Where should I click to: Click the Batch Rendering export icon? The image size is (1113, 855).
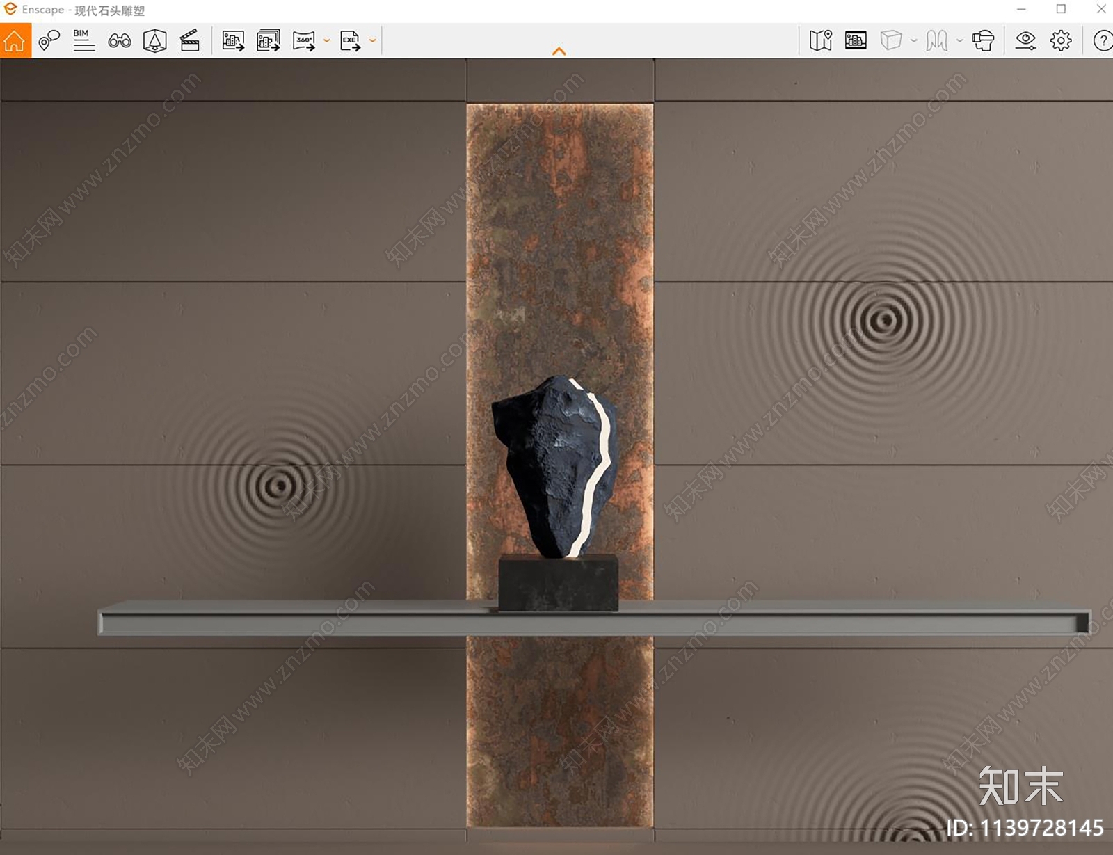click(269, 40)
